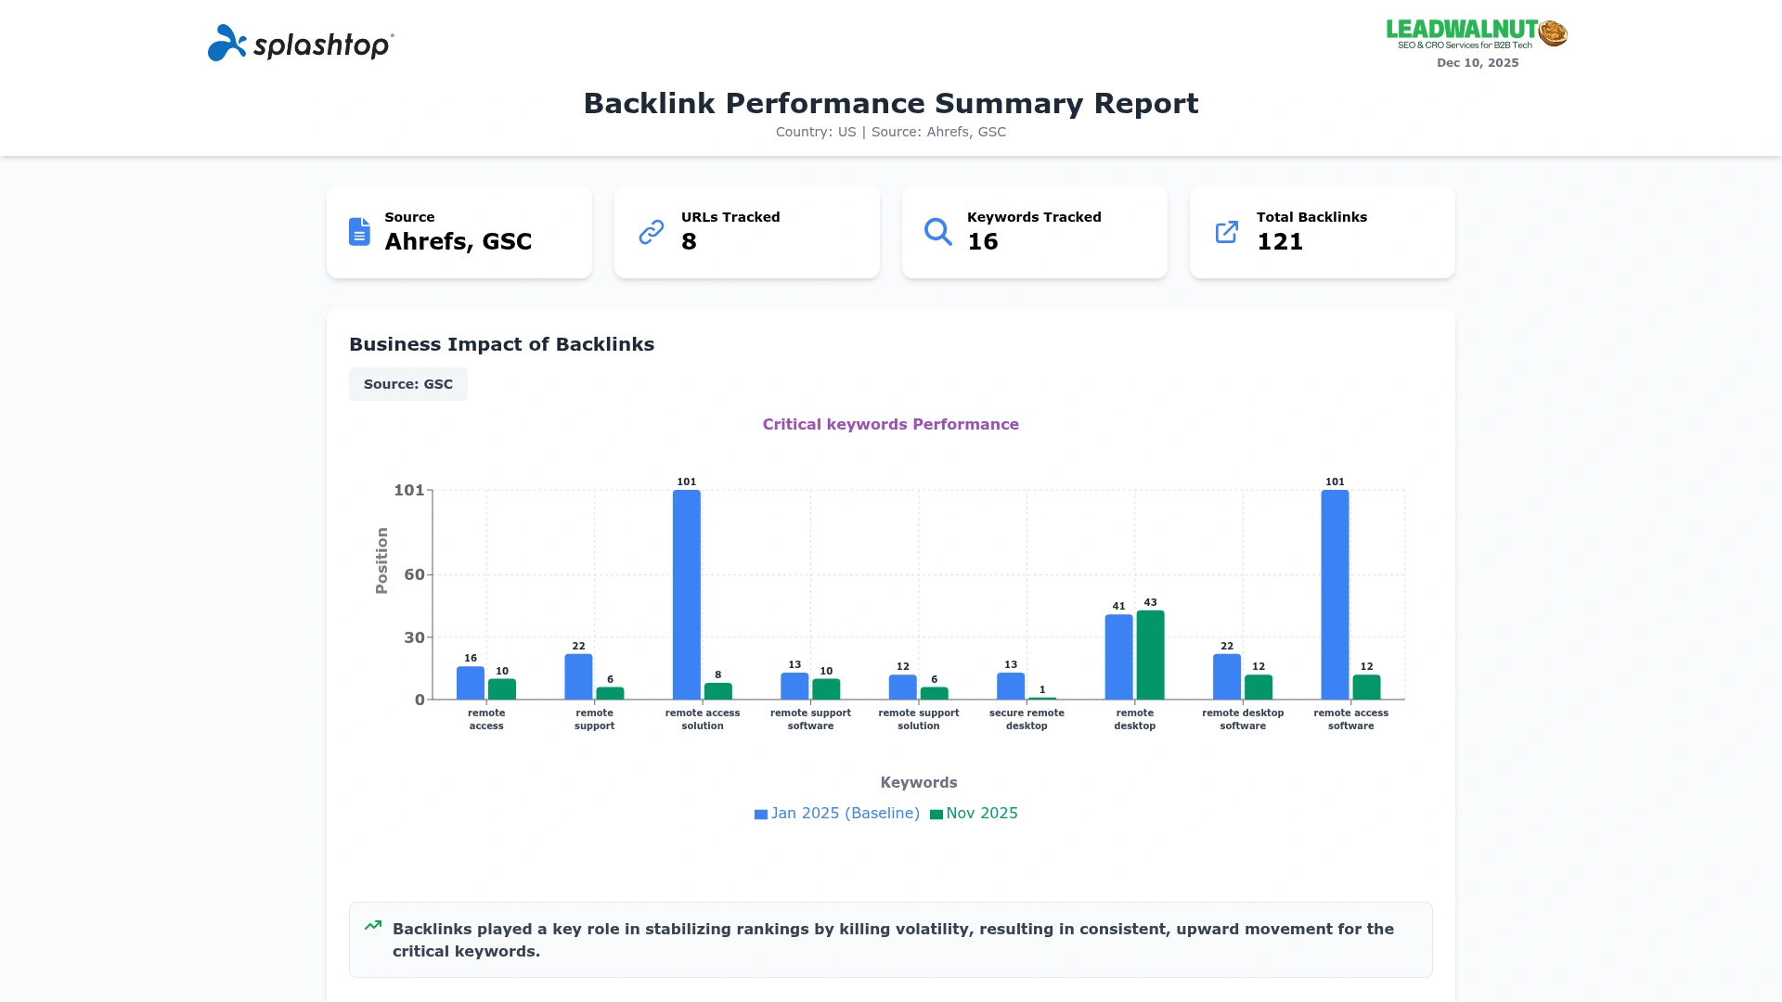Screen dimensions: 1782x1002
Task: Click the Keywords Tracked 16 card
Action: pyautogui.click(x=1034, y=232)
